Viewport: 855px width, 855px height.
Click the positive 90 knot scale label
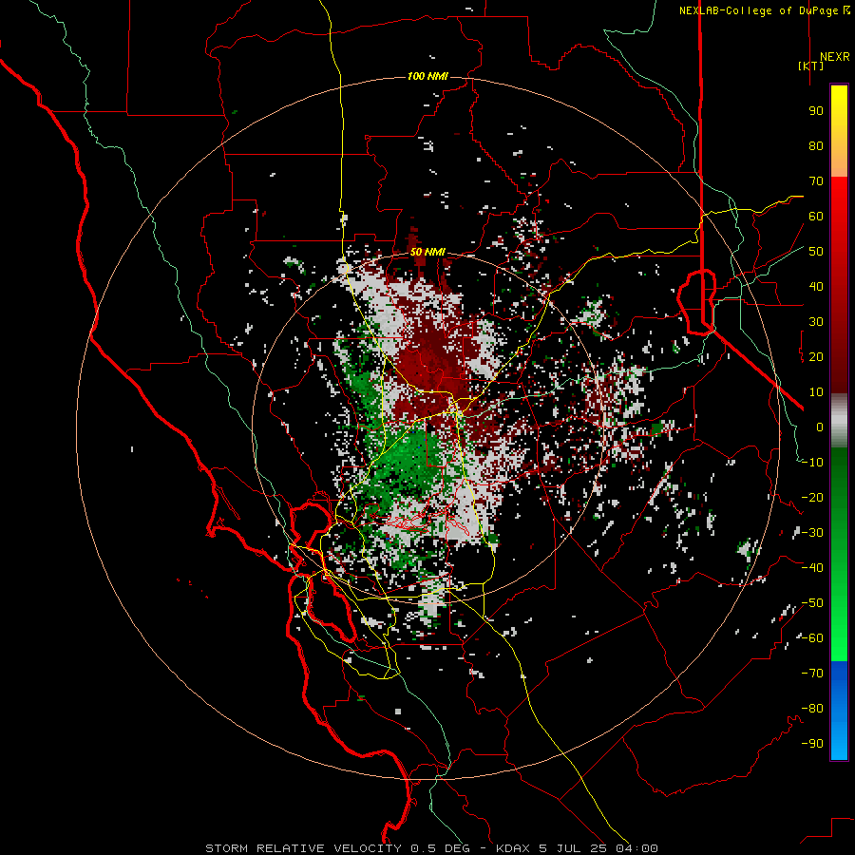pos(816,111)
